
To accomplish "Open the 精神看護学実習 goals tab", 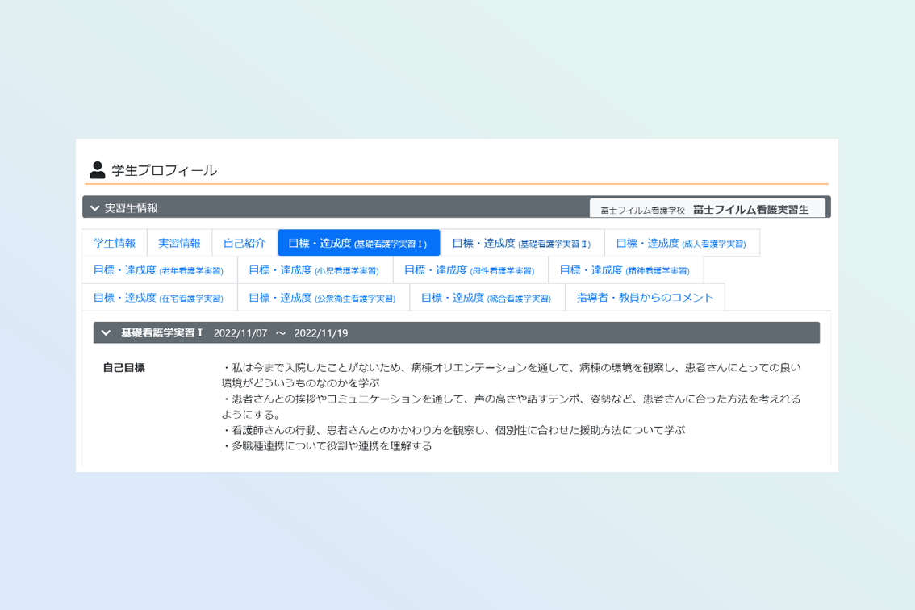I will click(625, 270).
